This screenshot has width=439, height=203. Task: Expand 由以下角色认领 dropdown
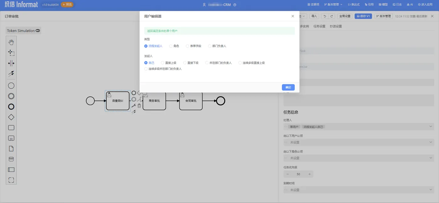[358, 158]
